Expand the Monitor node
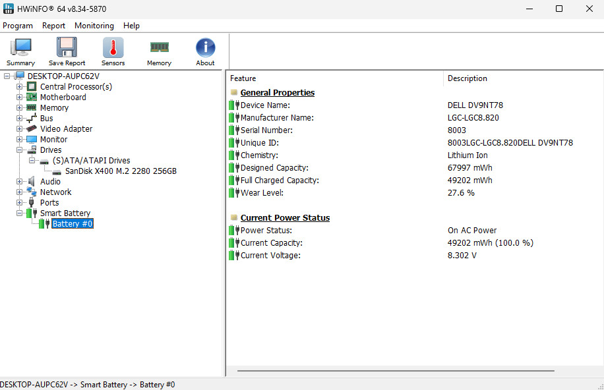The width and height of the screenshot is (604, 390). click(x=19, y=140)
